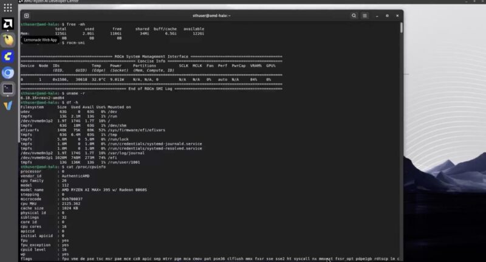Viewport: 486px width, 262px height.
Task: Launch the vLLM V-shaped dock icon
Action: [x=8, y=105]
